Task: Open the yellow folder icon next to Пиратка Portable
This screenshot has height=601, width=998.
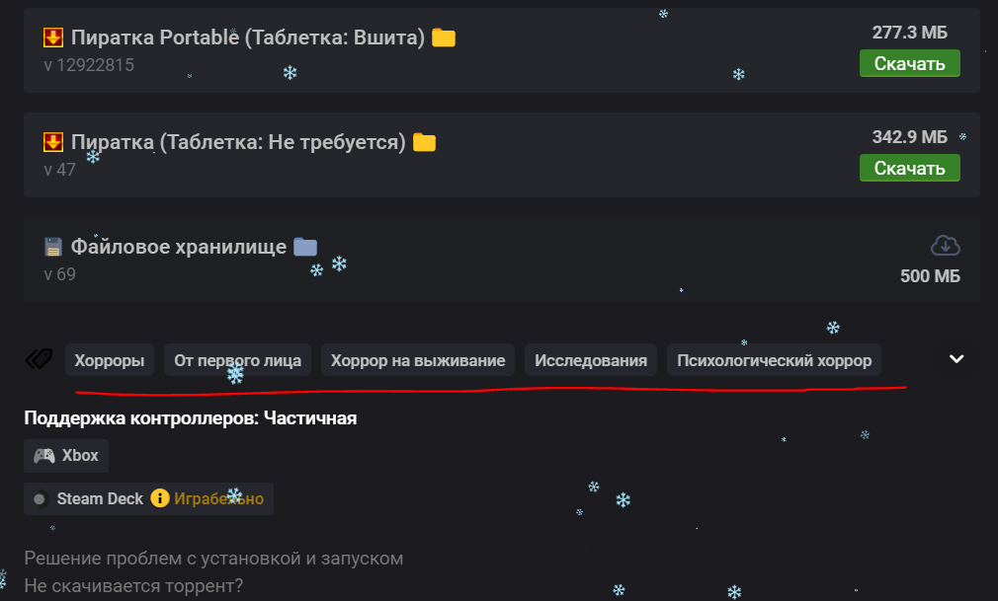Action: pos(444,38)
